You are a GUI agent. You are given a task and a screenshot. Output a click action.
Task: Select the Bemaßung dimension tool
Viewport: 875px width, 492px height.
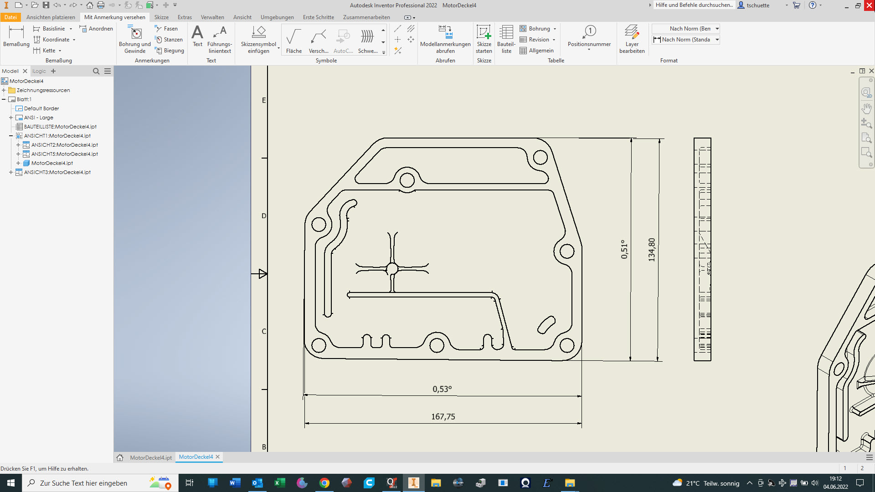coord(16,36)
